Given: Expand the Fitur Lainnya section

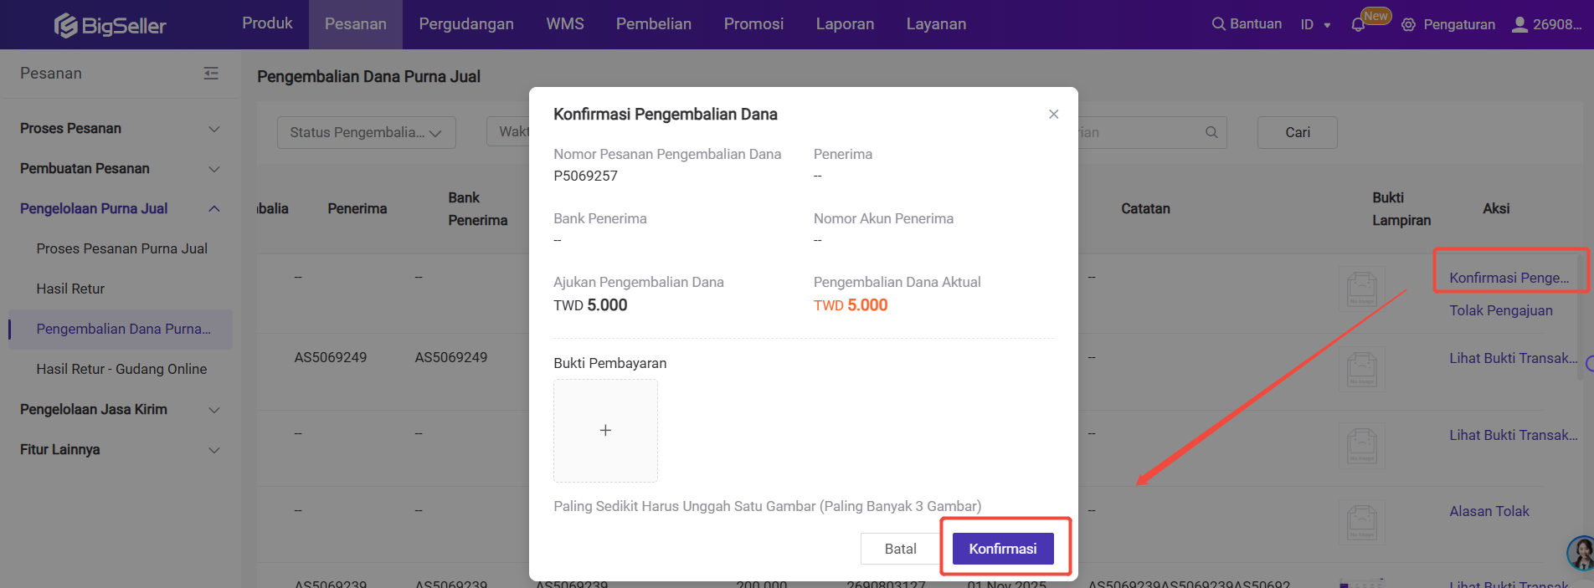Looking at the screenshot, I should (214, 450).
